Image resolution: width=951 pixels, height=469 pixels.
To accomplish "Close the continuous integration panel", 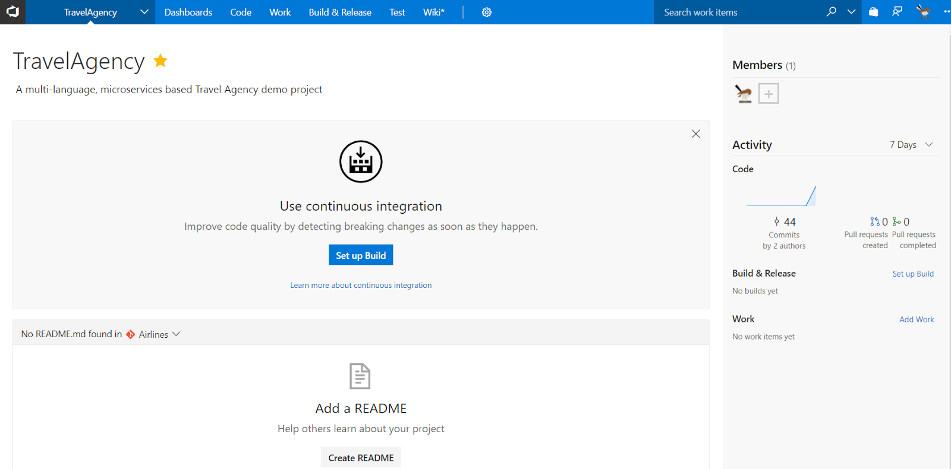I will coord(696,134).
